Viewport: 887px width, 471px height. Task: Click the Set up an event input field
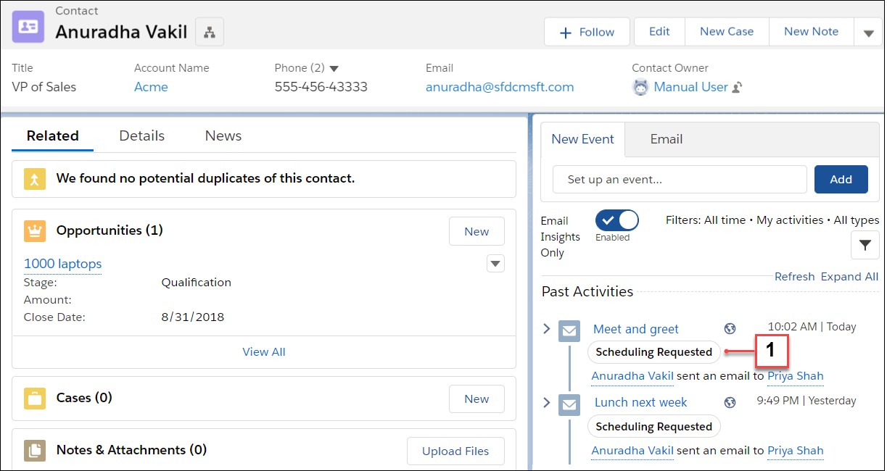click(x=679, y=180)
